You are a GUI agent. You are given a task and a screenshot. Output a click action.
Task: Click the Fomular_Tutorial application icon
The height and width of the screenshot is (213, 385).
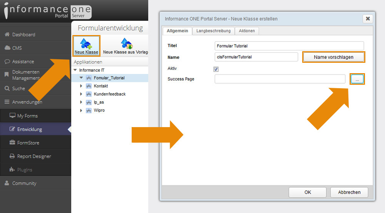coord(89,78)
